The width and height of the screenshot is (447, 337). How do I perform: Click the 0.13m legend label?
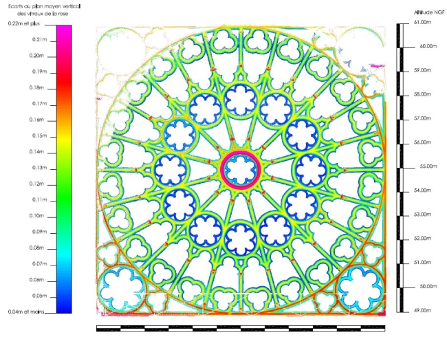tap(40, 168)
